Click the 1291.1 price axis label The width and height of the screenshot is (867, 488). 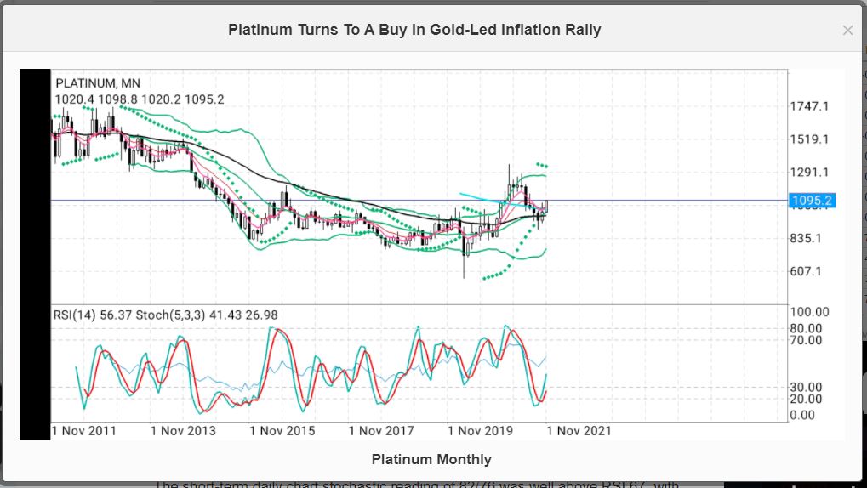tap(809, 173)
